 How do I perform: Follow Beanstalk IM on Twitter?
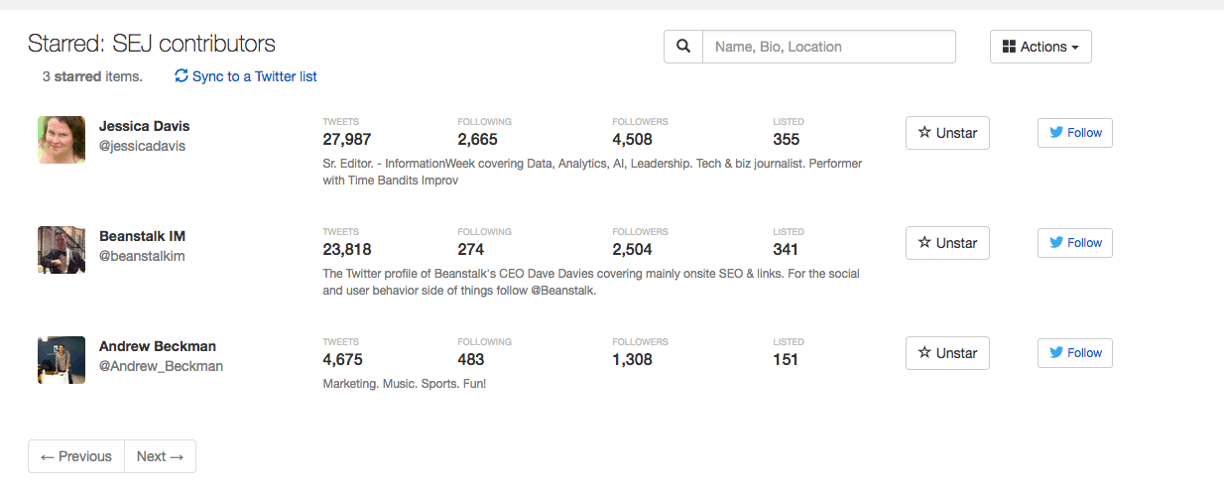[x=1074, y=243]
